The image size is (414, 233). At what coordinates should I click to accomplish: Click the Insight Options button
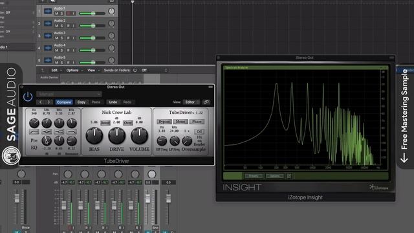coord(275,176)
